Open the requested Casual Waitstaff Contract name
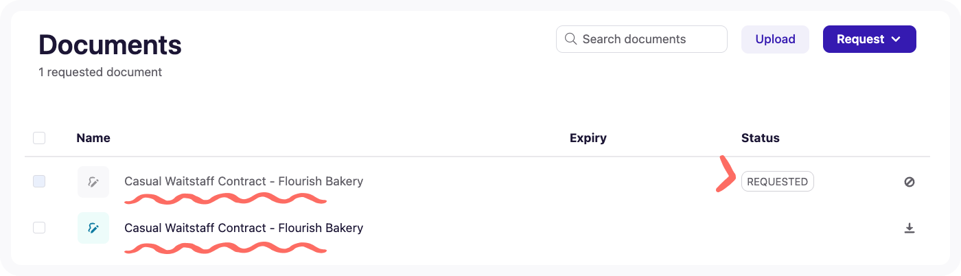This screenshot has height=276, width=961. pos(244,182)
